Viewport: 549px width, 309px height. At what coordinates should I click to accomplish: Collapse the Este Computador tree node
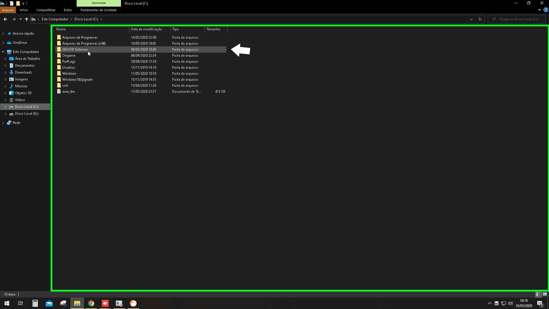(x=3, y=52)
